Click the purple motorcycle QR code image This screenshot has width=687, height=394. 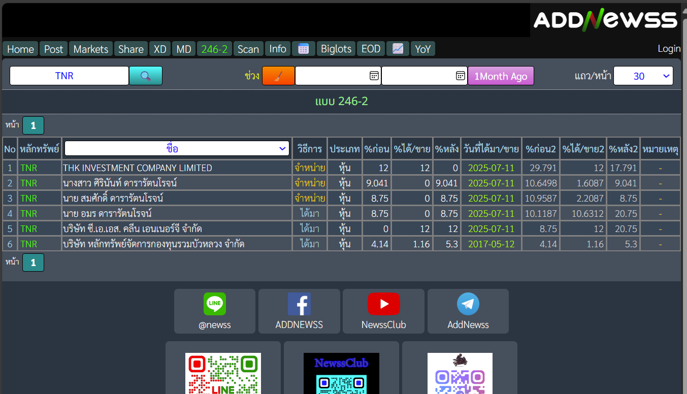point(460,373)
